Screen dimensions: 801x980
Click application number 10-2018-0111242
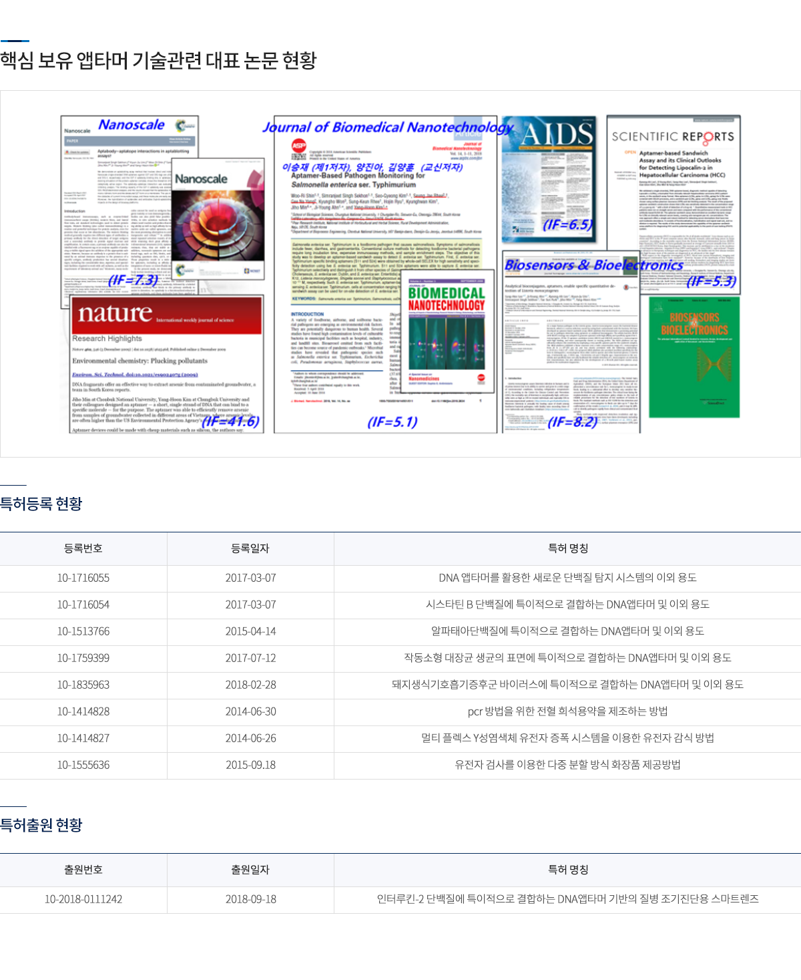(83, 899)
